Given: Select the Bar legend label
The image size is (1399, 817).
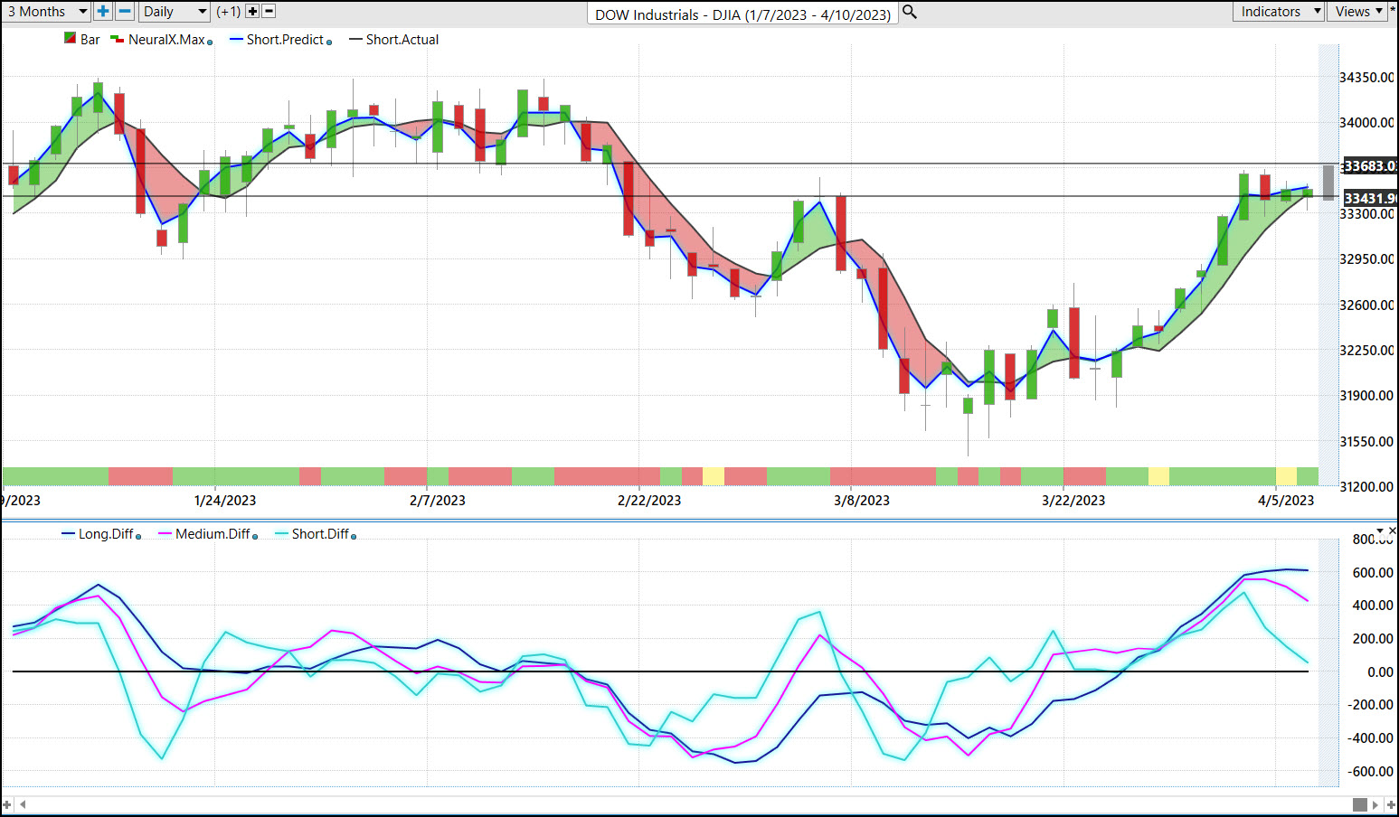Looking at the screenshot, I should point(90,40).
